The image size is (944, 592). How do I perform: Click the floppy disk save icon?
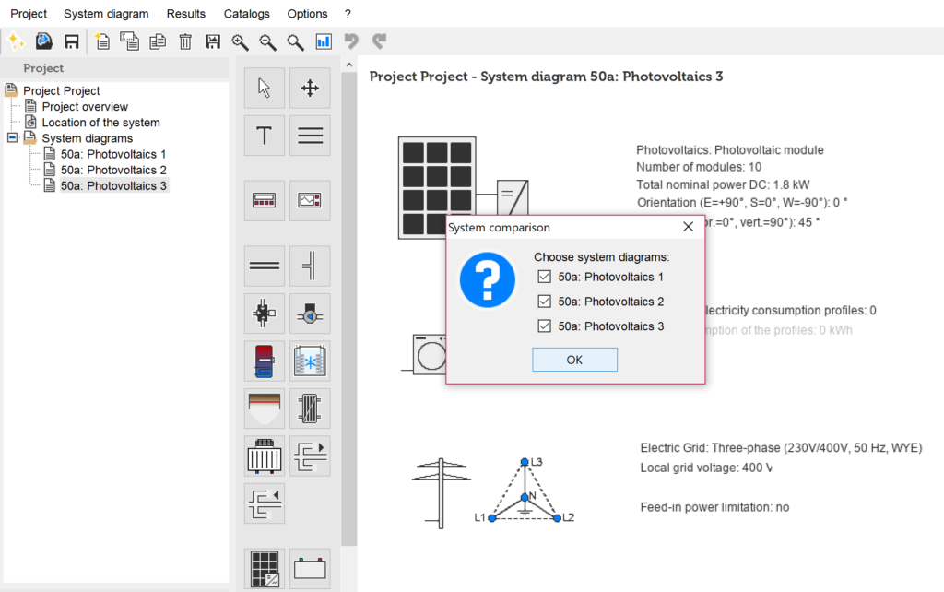(71, 41)
